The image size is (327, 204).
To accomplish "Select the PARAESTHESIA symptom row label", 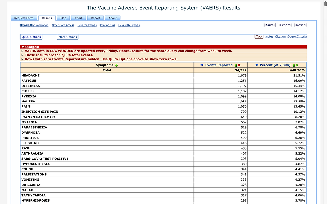I will coord(34,127).
